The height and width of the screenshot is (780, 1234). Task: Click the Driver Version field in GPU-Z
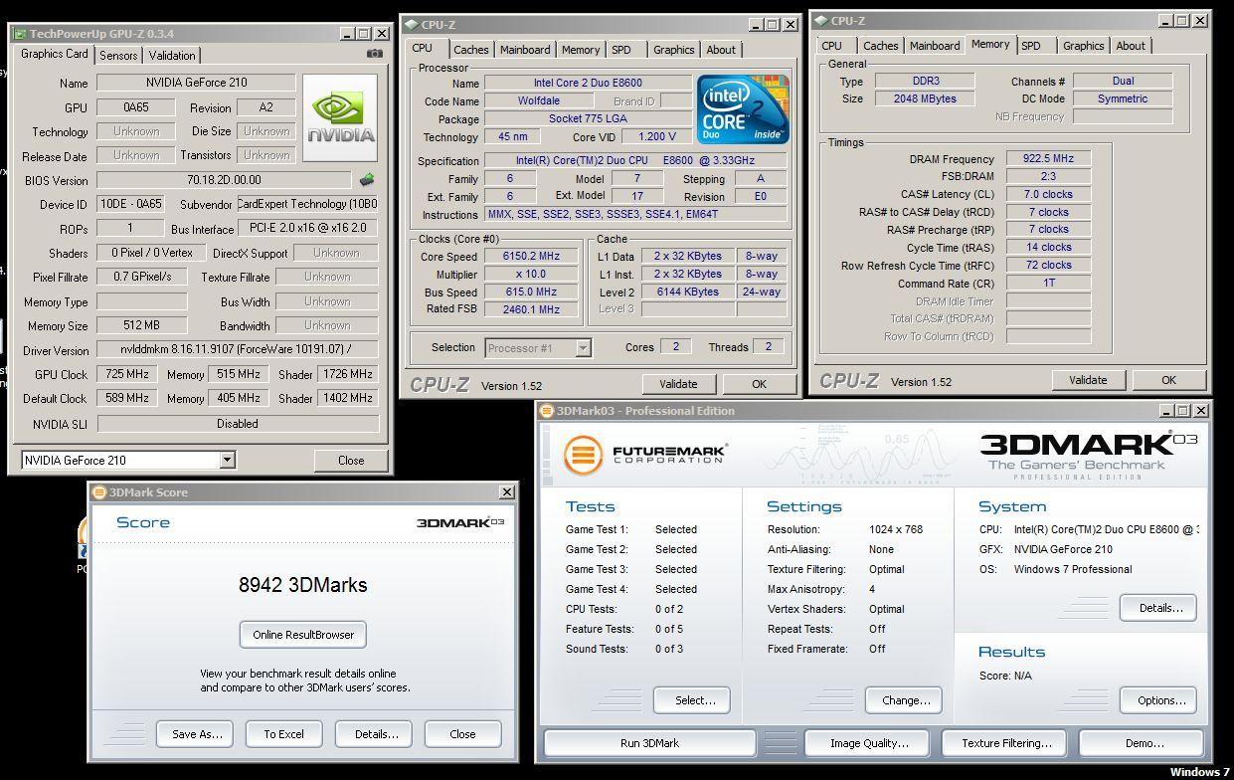click(x=238, y=350)
